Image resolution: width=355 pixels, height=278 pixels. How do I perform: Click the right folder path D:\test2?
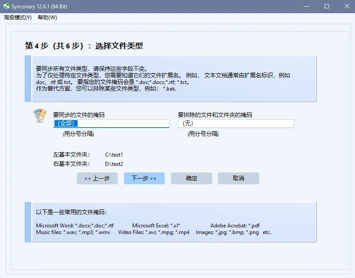tap(114, 164)
